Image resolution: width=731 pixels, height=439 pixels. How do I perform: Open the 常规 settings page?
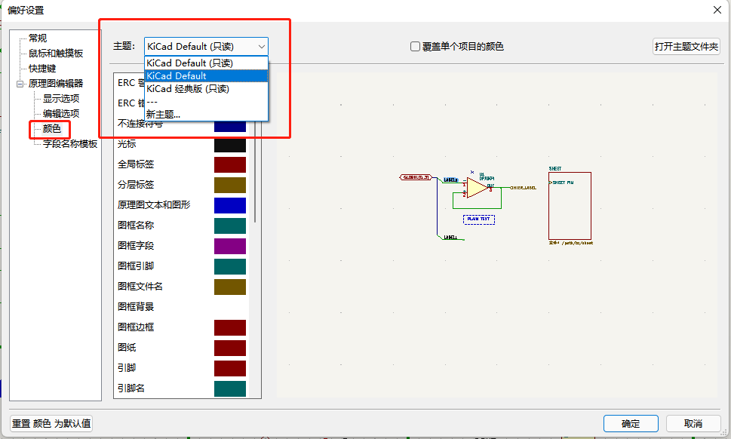(38, 38)
